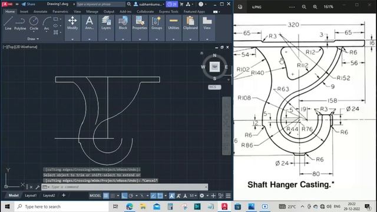This screenshot has width=377, height=212.
Task: Open Workspace Switching gear icon
Action: click(201, 196)
